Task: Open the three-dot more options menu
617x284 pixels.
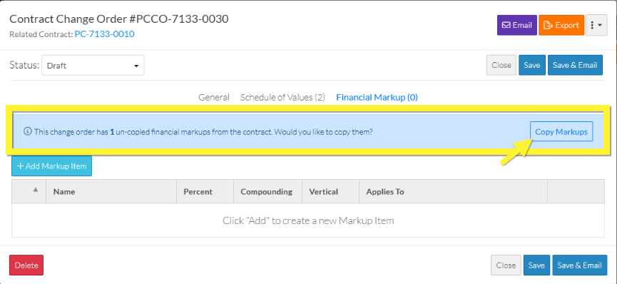Action: coord(596,25)
